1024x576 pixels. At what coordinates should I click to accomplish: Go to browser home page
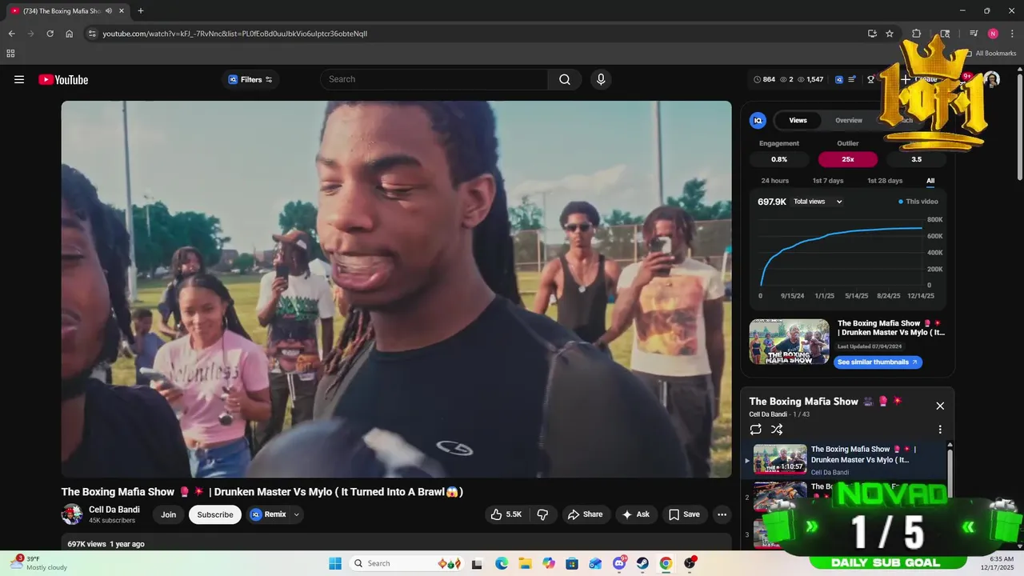tap(69, 34)
